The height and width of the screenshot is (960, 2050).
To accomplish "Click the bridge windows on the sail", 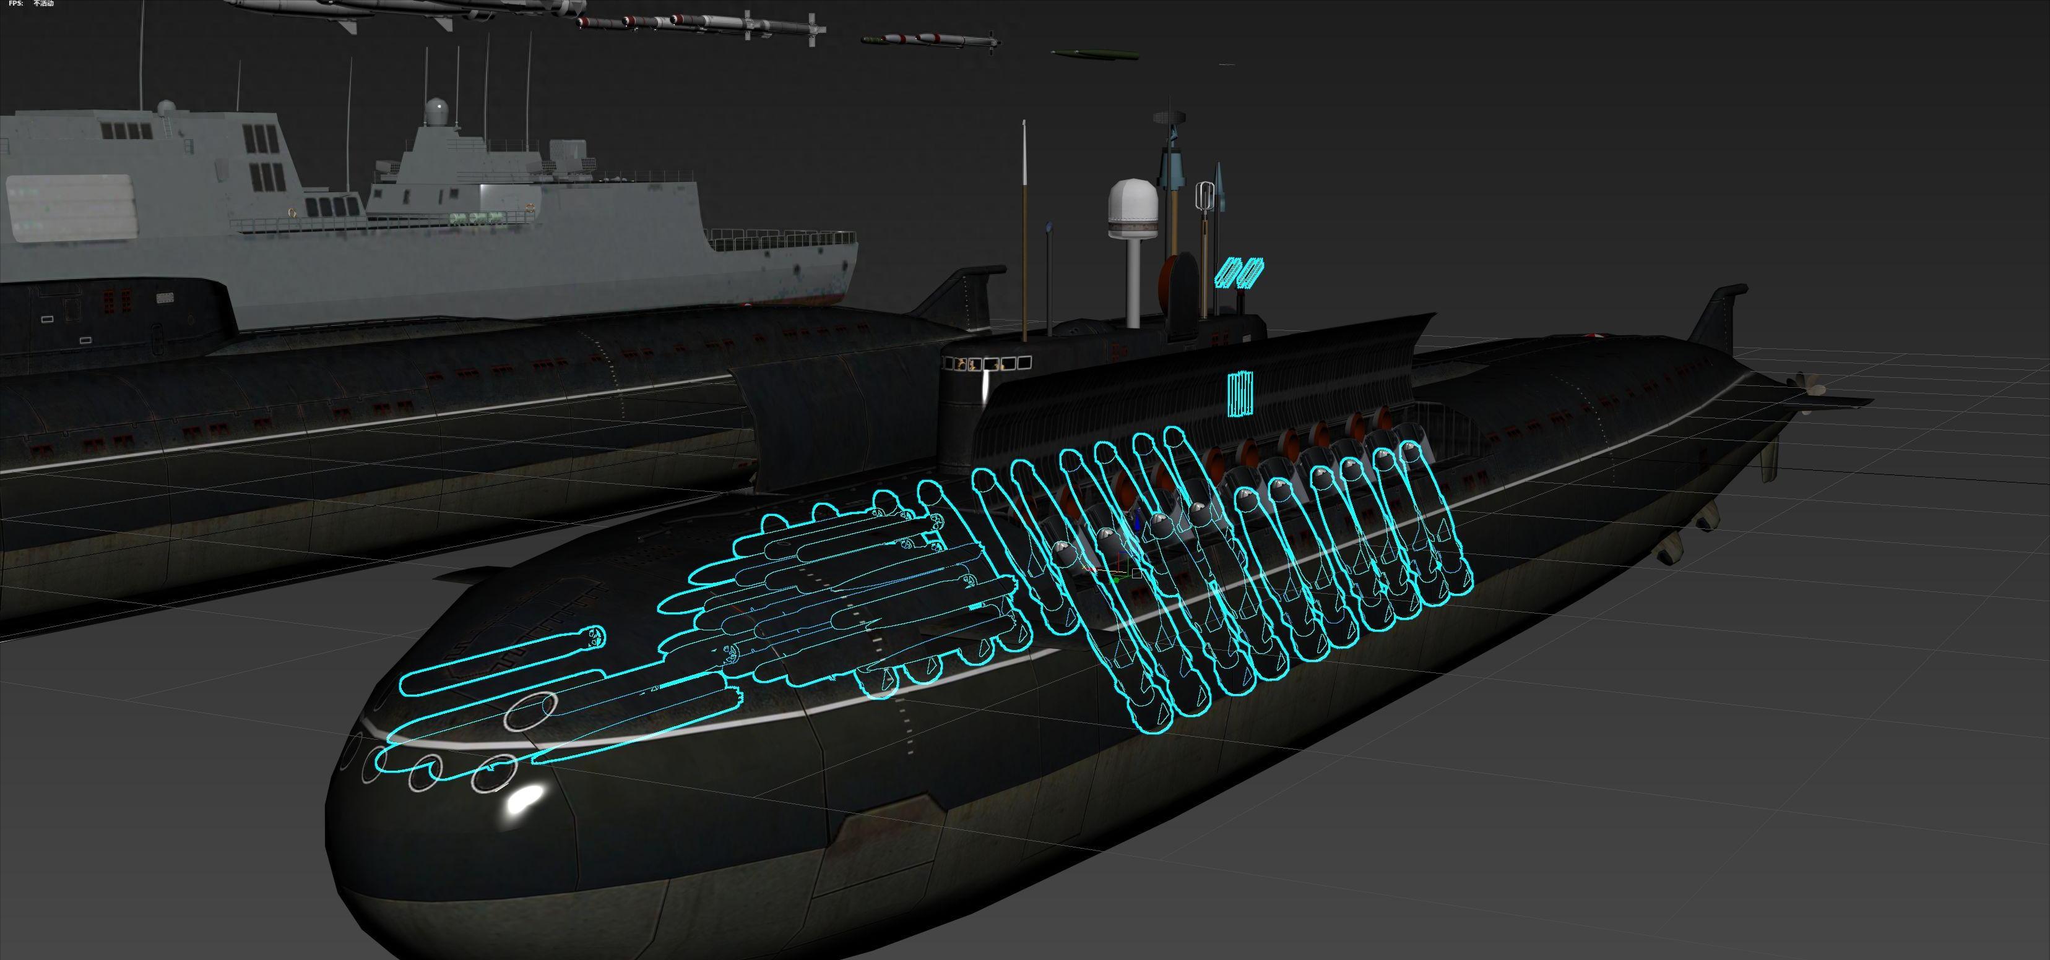I will click(987, 364).
